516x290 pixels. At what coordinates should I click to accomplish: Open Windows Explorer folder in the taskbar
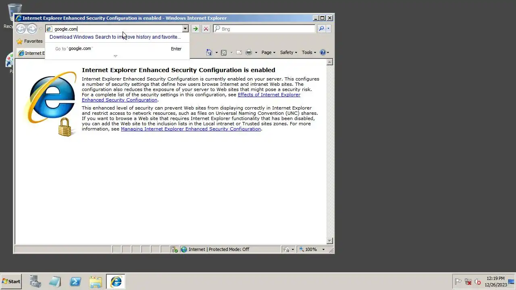point(96,282)
